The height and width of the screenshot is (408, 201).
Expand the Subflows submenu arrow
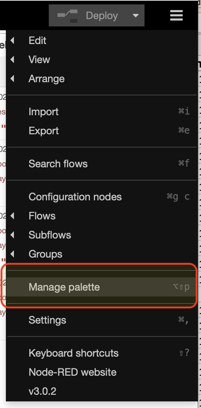(x=12, y=235)
